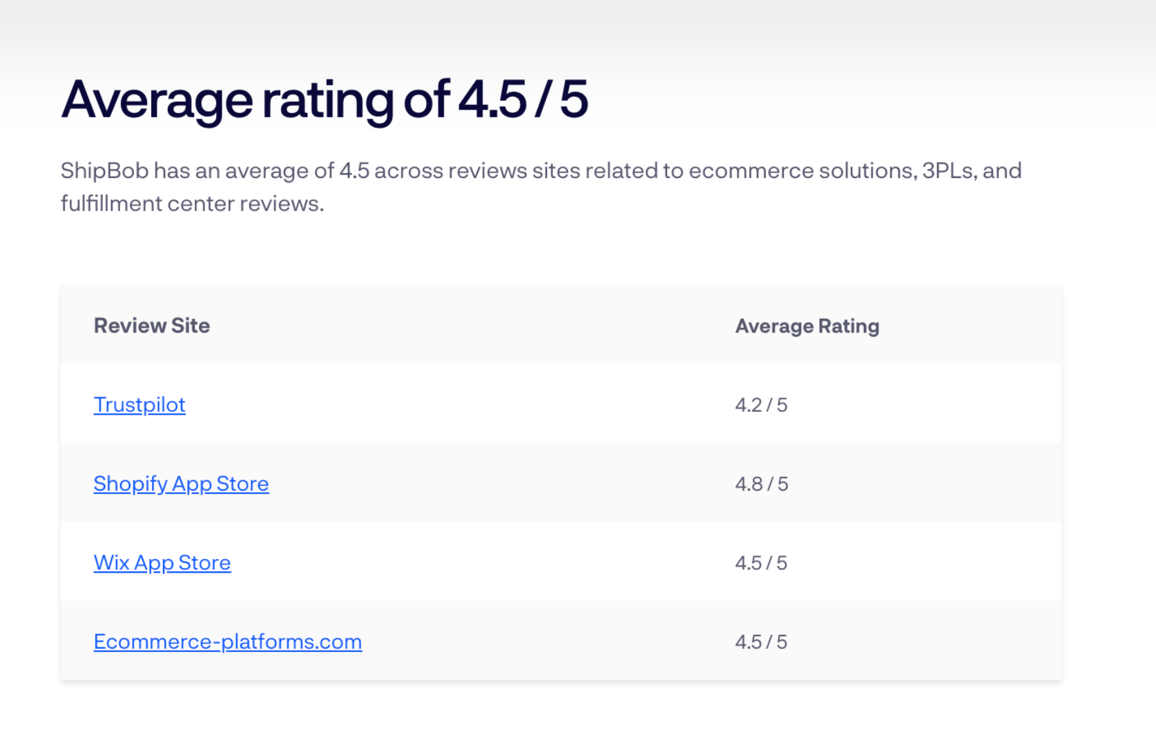Screen dimensions: 1156x737
Task: Click the '4.5 / 5' score in heading
Action: pos(523,100)
